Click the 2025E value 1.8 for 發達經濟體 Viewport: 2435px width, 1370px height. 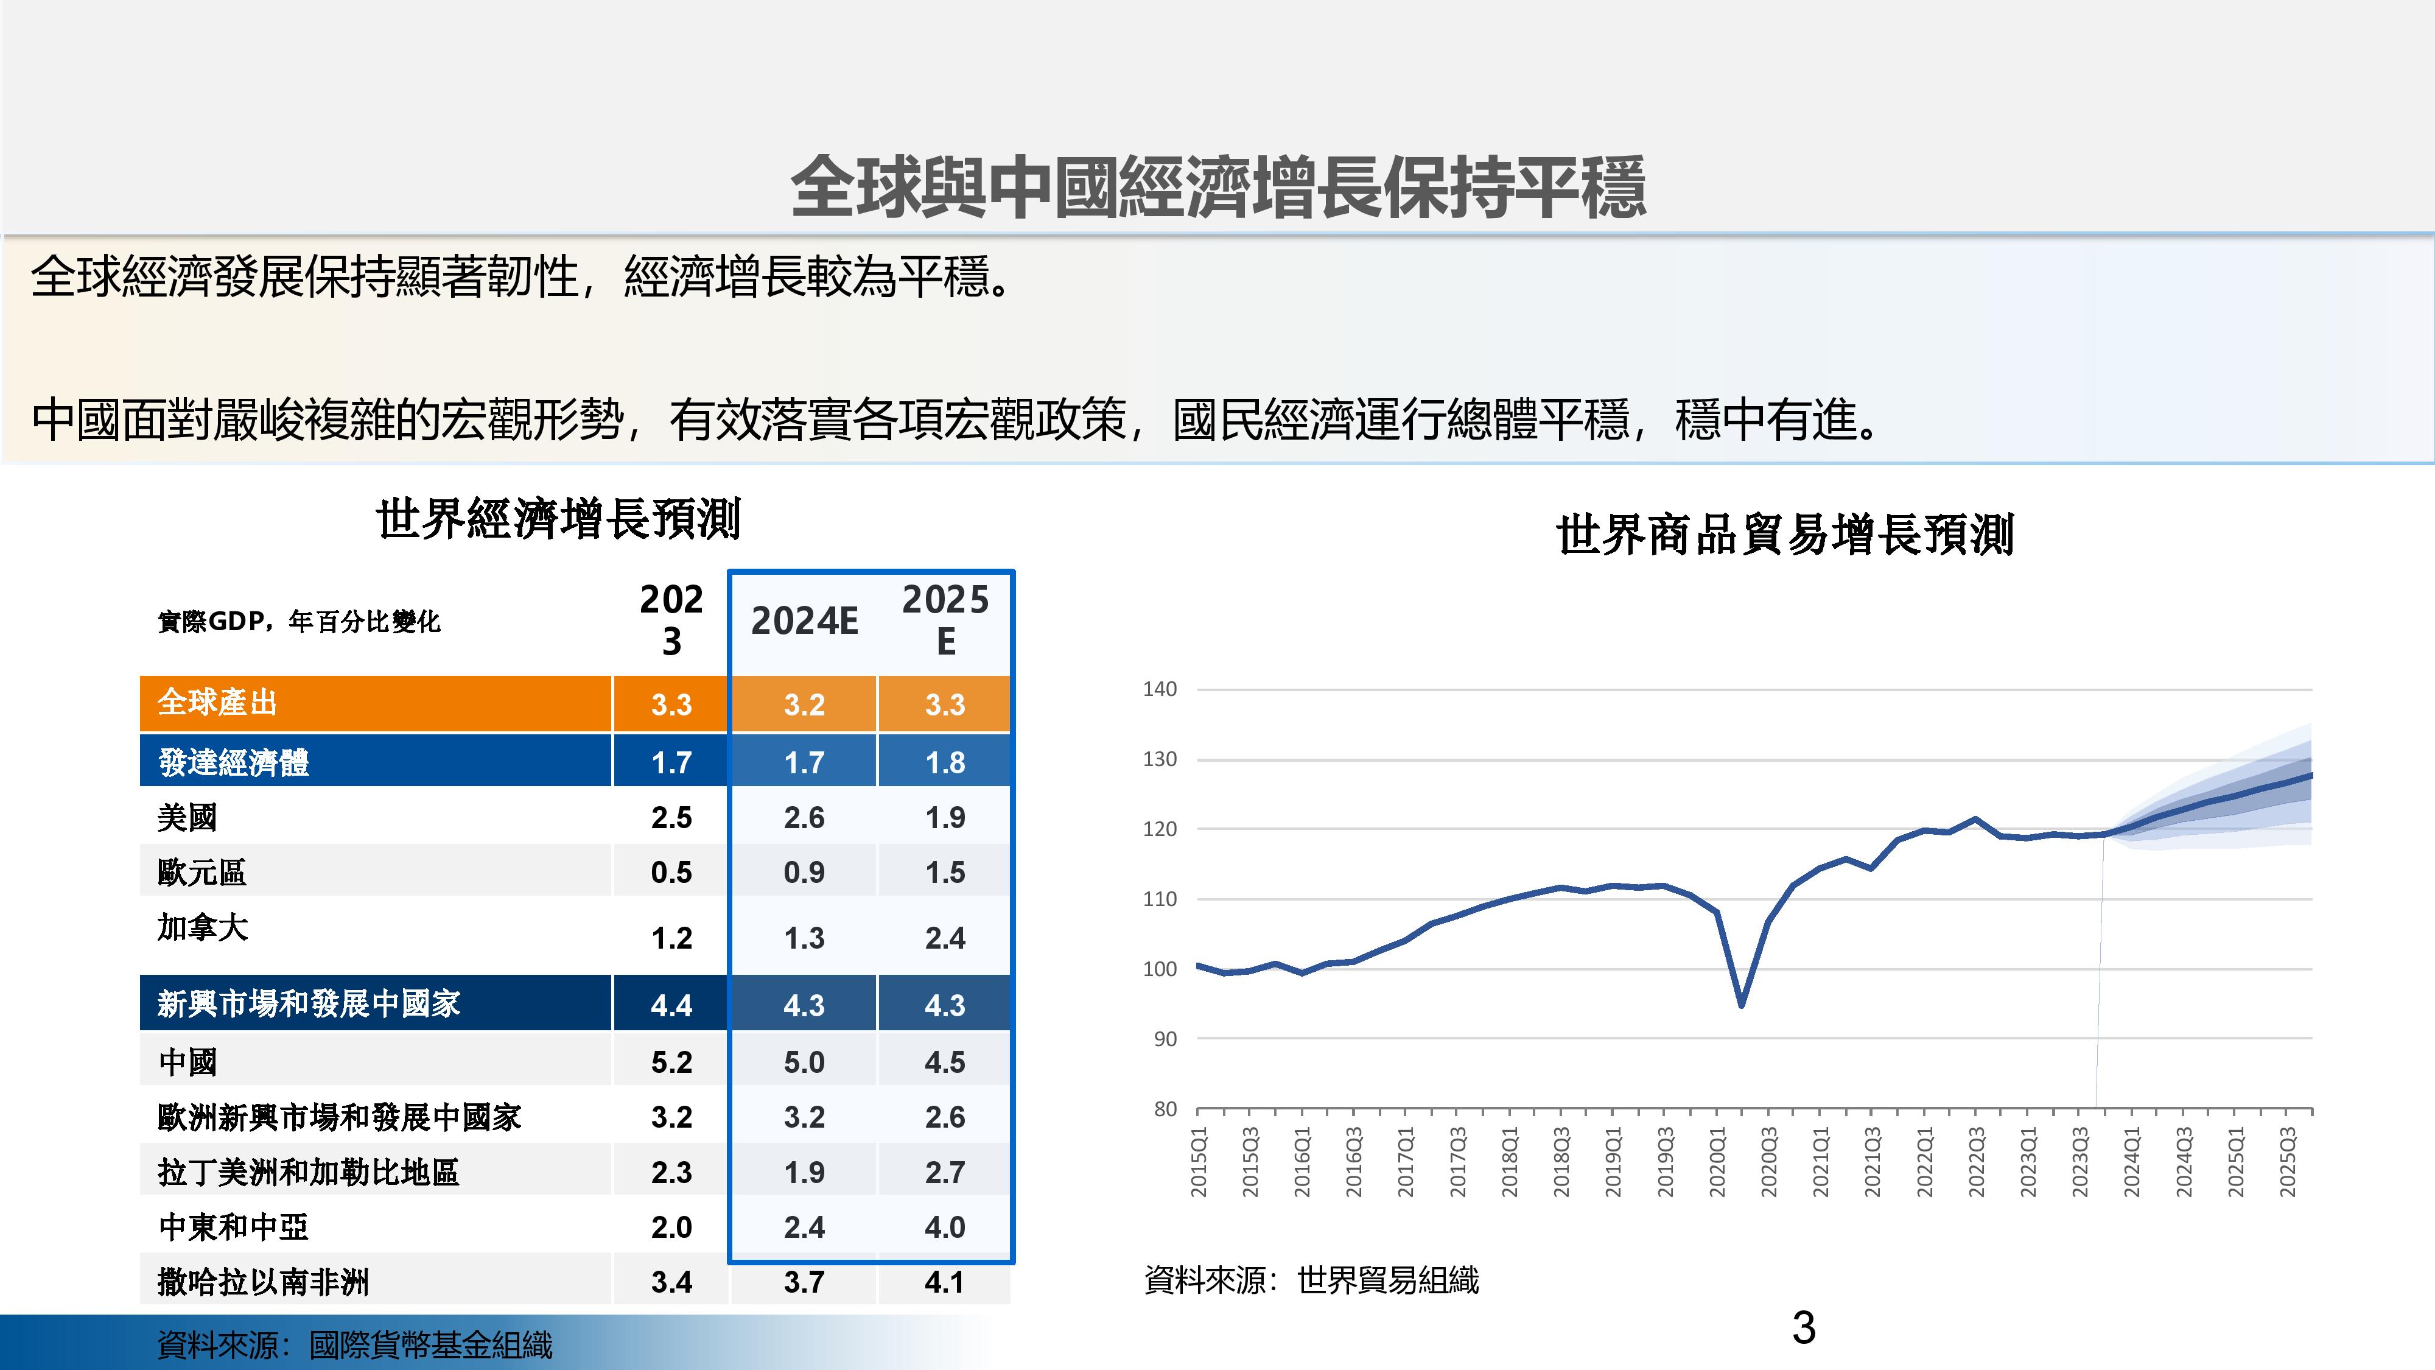(945, 762)
